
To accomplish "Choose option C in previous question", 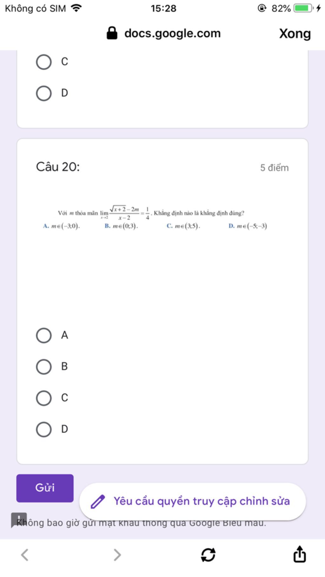I will pyautogui.click(x=44, y=62).
